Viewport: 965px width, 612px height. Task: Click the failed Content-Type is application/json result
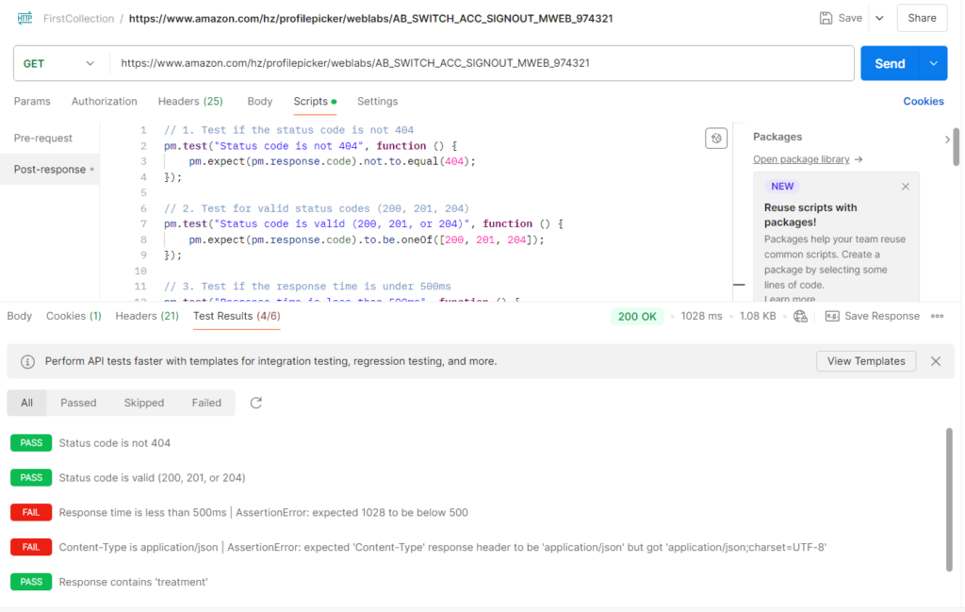[x=443, y=547]
